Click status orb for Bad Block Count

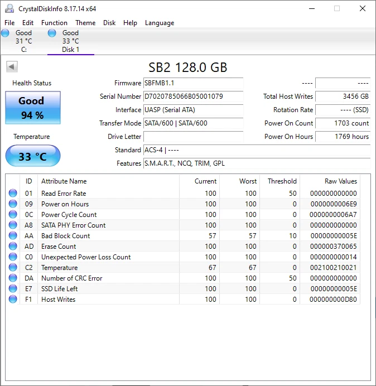pos(13,235)
